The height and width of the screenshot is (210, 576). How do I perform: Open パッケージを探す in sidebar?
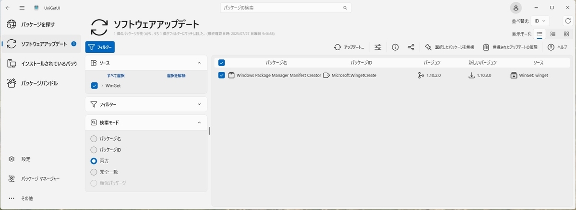pyautogui.click(x=41, y=24)
